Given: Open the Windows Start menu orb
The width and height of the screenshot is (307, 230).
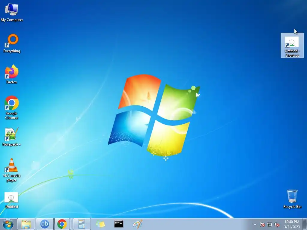Looking at the screenshot, I should tap(8, 224).
